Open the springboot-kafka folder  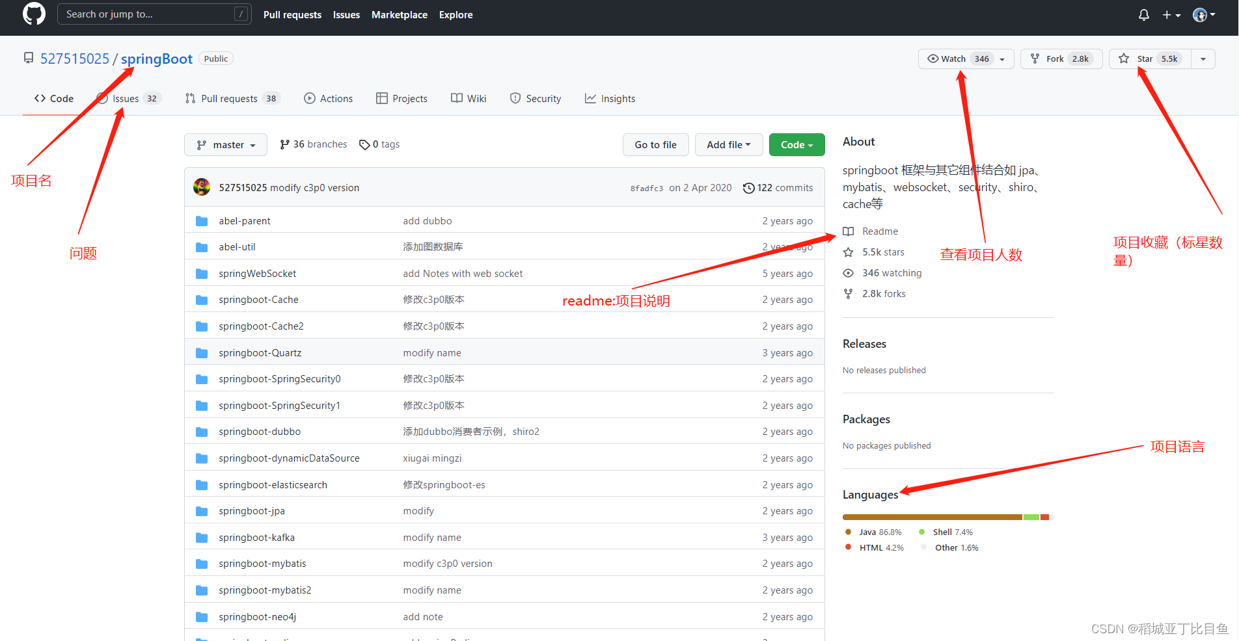pyautogui.click(x=257, y=538)
